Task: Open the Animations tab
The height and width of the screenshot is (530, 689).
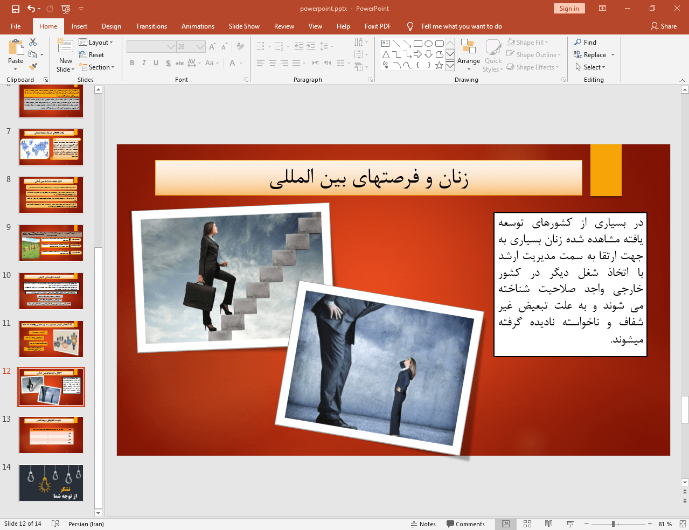Action: point(198,26)
